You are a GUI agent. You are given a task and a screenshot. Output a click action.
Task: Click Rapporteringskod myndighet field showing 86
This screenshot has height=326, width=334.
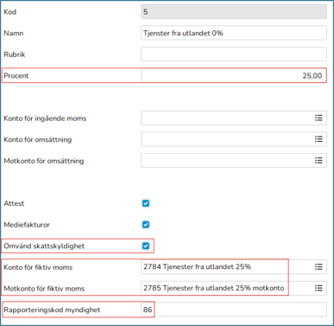click(x=234, y=310)
